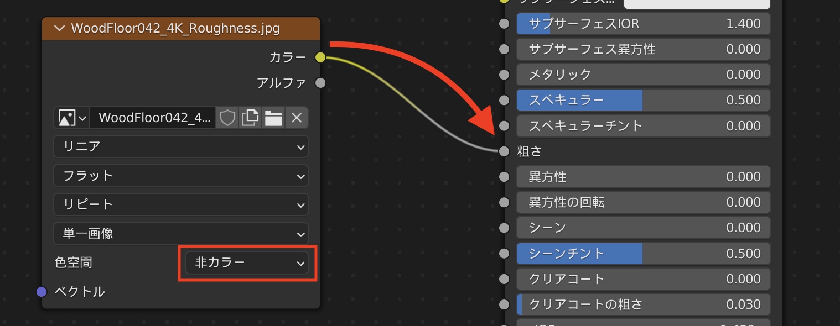Click the メタリック value field

click(x=643, y=75)
